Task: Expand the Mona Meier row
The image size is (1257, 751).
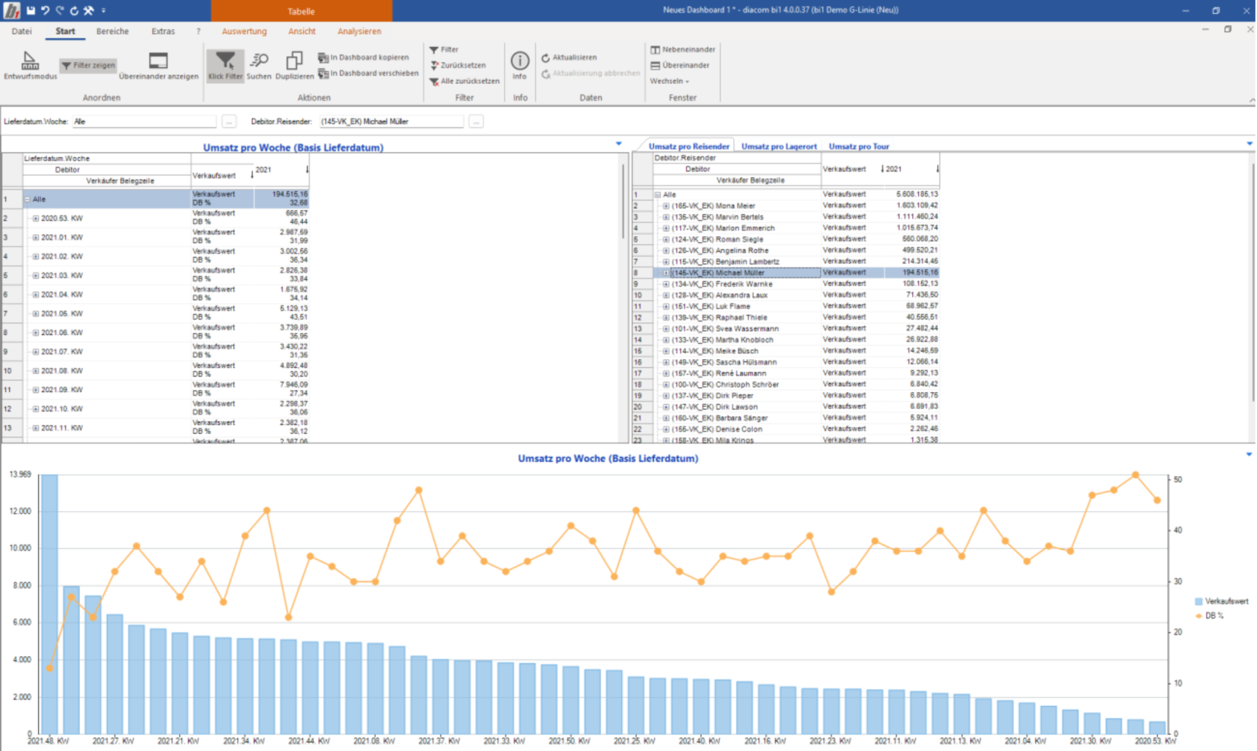Action: click(666, 206)
